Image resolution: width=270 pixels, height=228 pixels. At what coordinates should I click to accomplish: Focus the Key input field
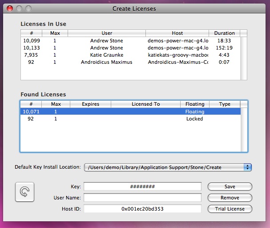click(142, 187)
